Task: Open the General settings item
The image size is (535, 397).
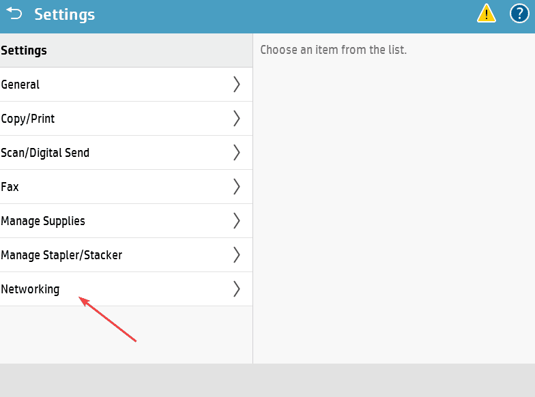Action: (20, 85)
